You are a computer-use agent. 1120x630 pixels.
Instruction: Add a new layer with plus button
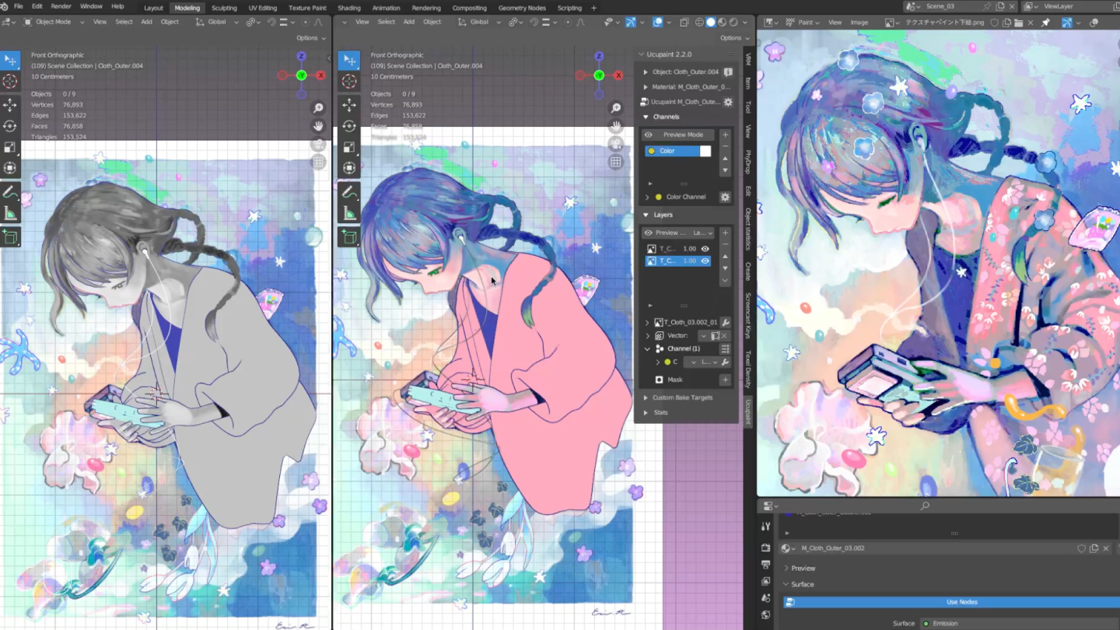726,233
